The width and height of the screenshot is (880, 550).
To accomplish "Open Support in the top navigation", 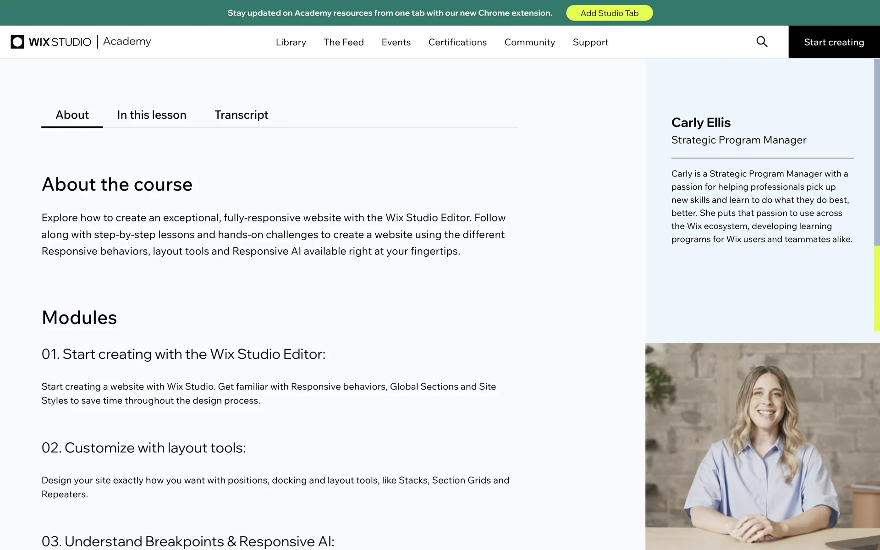I will pos(590,42).
